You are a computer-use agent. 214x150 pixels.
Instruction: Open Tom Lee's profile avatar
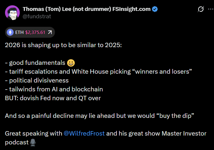pyautogui.click(x=12, y=13)
